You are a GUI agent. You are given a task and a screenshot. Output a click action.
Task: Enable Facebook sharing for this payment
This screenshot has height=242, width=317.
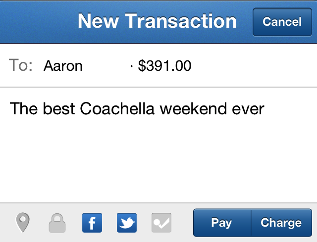click(92, 223)
